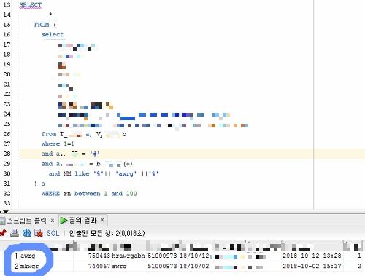Screen dimensions: 365x276
Task: Click the green run icon on 질의 결과 tab
Action: click(x=64, y=221)
